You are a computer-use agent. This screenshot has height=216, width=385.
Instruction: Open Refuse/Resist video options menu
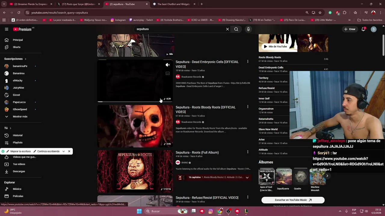248,197
